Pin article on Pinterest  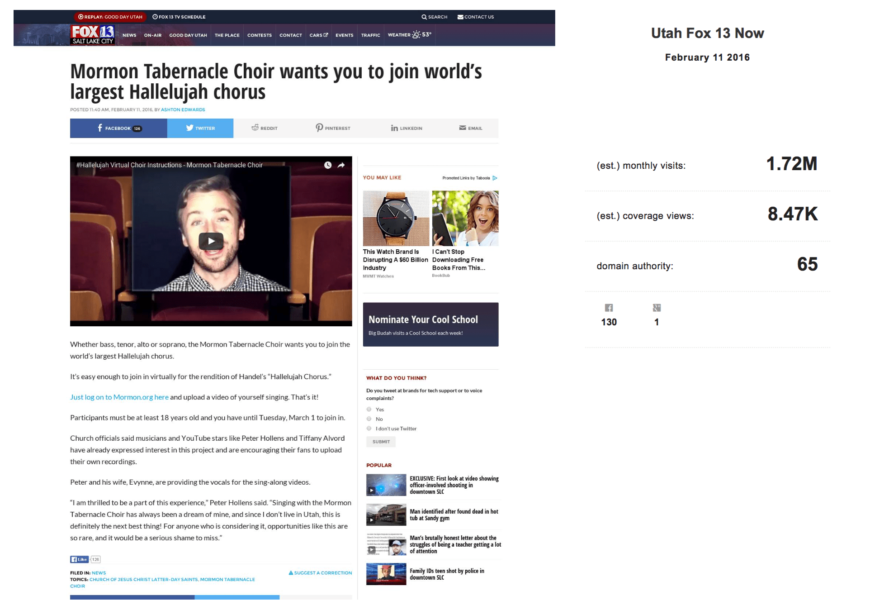[333, 129]
